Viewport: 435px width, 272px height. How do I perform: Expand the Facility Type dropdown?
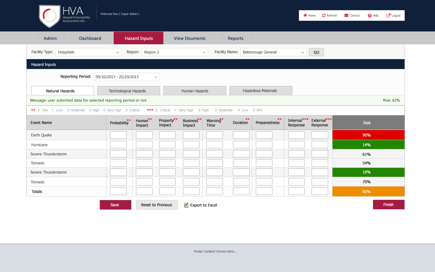click(x=88, y=52)
